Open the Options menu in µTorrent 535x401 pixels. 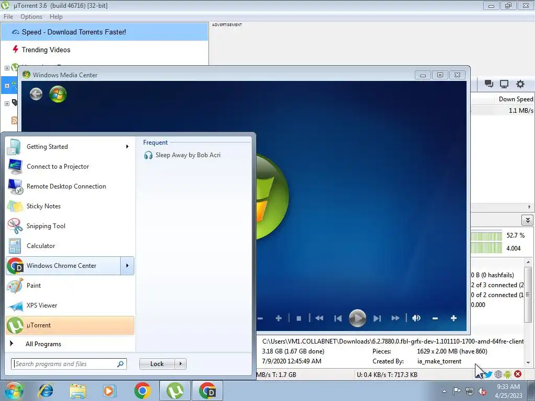tap(31, 16)
